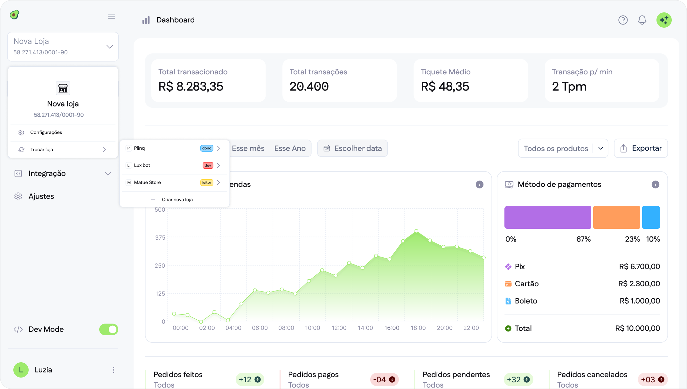Click the avocado logo icon
This screenshot has width=687, height=389.
[x=15, y=14]
